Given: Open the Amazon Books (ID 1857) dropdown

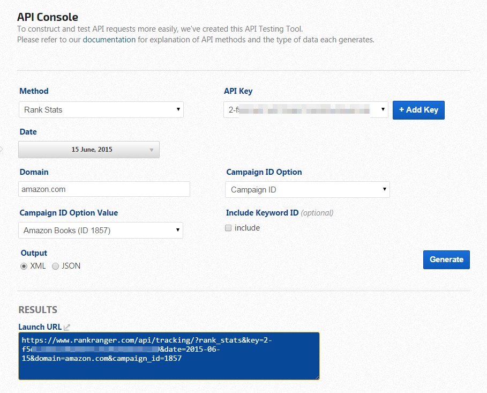Looking at the screenshot, I should pyautogui.click(x=101, y=231).
